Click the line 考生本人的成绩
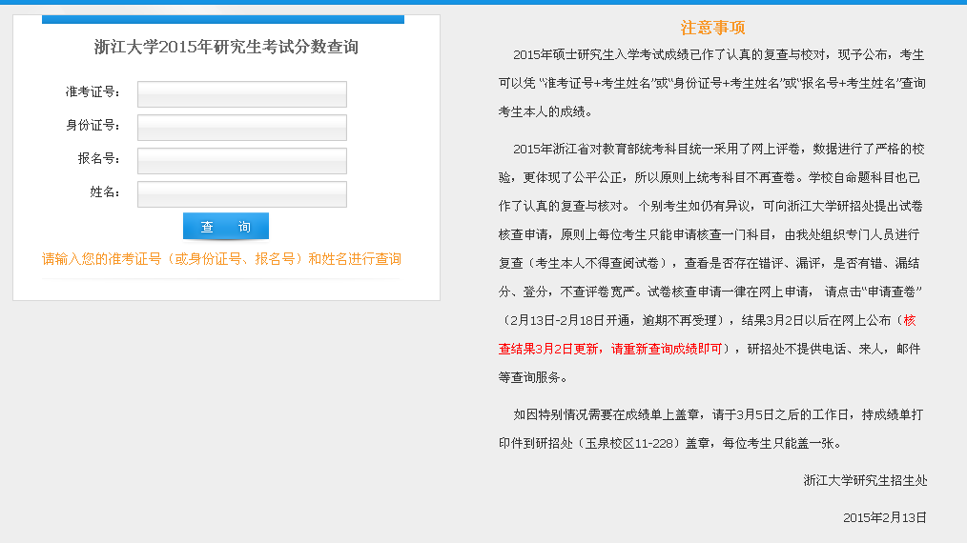Screen dimensions: 967x543 point(545,111)
